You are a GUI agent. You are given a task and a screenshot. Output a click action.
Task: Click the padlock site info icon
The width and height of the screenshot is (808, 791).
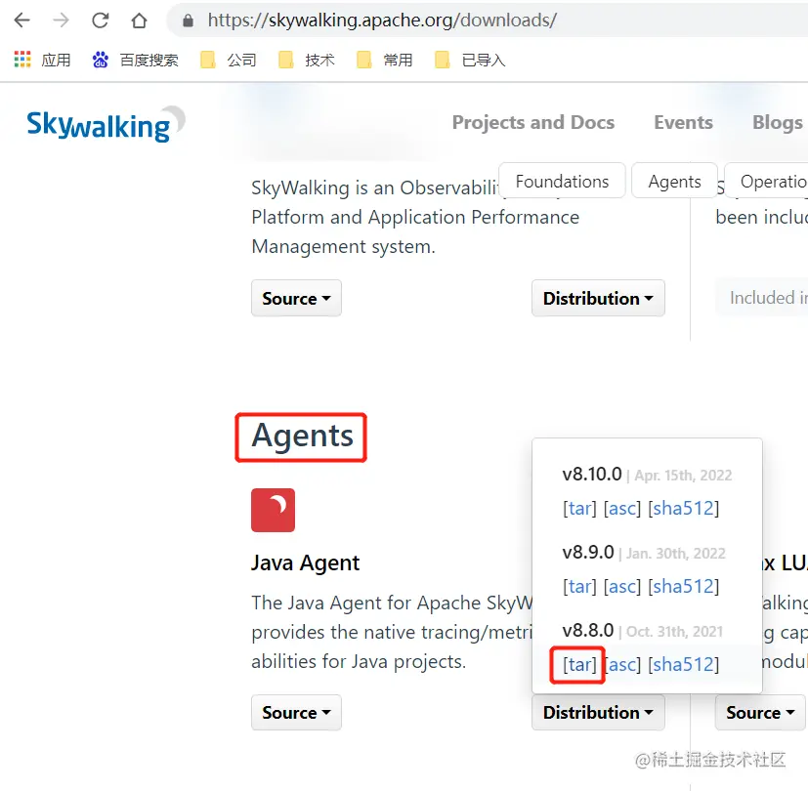click(189, 21)
